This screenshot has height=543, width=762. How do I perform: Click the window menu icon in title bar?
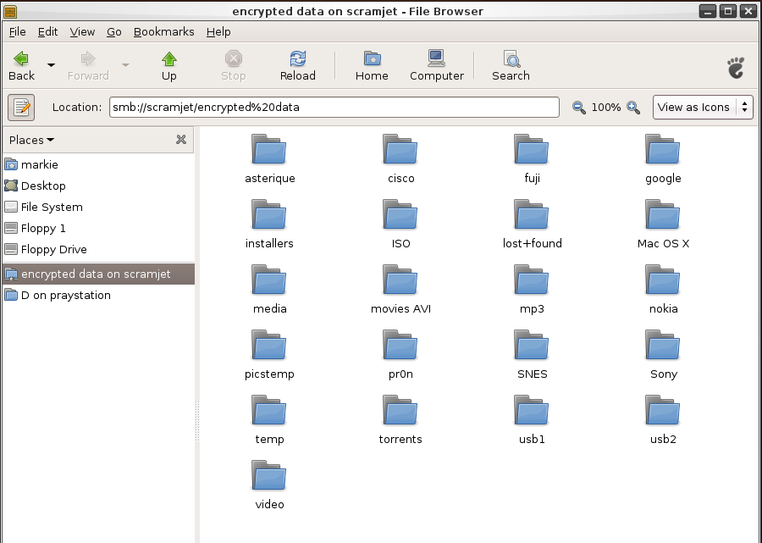pyautogui.click(x=10, y=11)
